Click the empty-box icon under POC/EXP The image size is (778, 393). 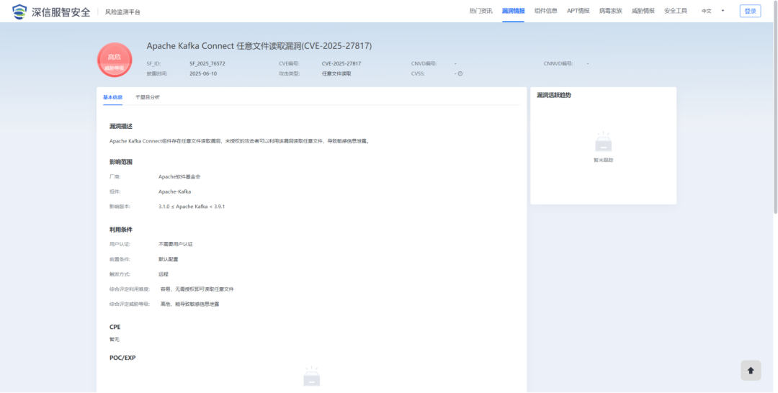coord(312,376)
